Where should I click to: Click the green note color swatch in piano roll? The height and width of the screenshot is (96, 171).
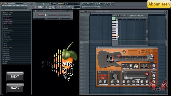point(114,18)
